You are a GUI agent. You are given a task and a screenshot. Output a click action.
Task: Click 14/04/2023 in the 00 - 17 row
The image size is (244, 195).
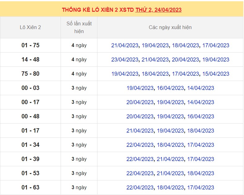point(200,102)
